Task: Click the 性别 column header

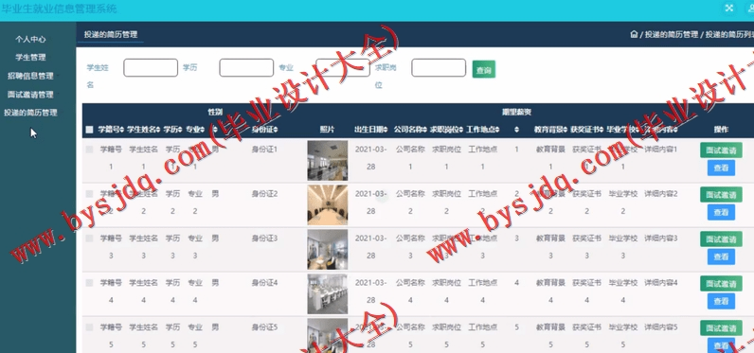Action: click(215, 112)
